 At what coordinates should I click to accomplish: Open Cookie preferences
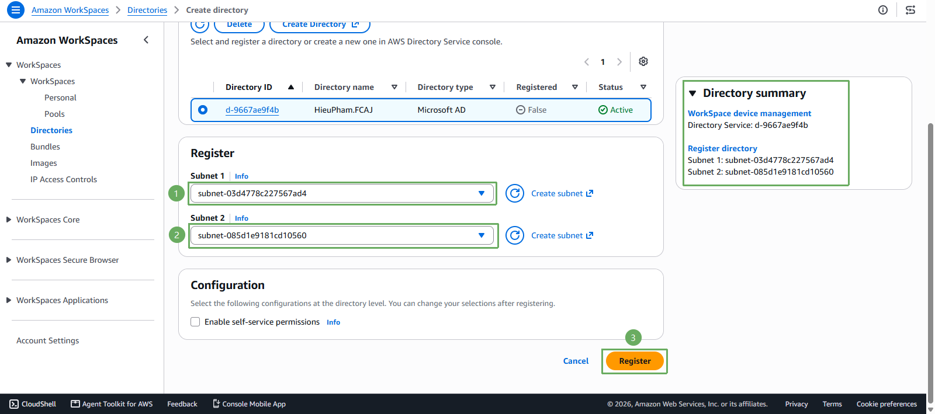pyautogui.click(x=886, y=404)
